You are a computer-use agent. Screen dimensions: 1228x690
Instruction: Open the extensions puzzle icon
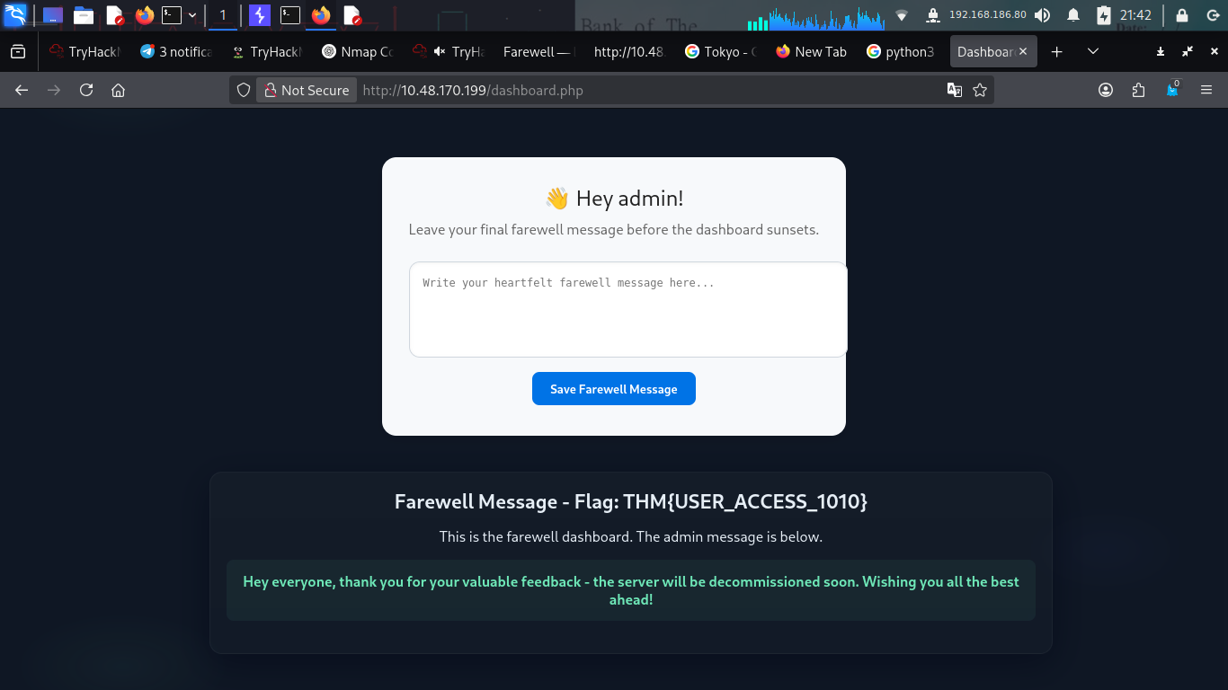(1139, 90)
